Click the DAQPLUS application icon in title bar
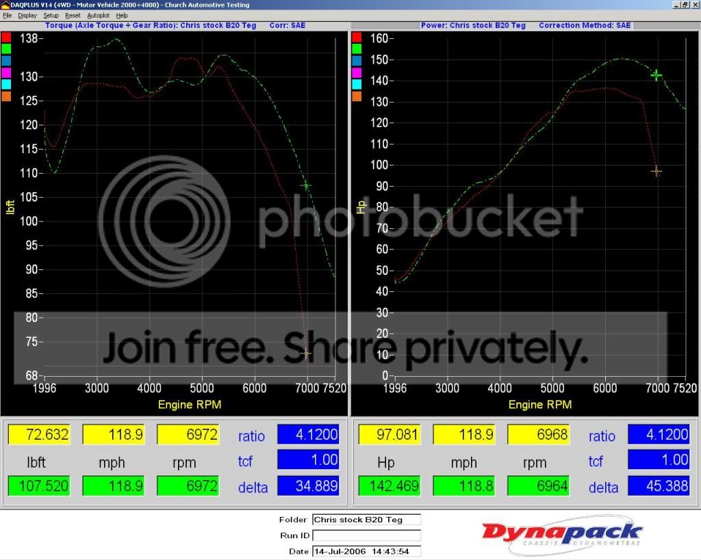The image size is (701, 560). 5,5
